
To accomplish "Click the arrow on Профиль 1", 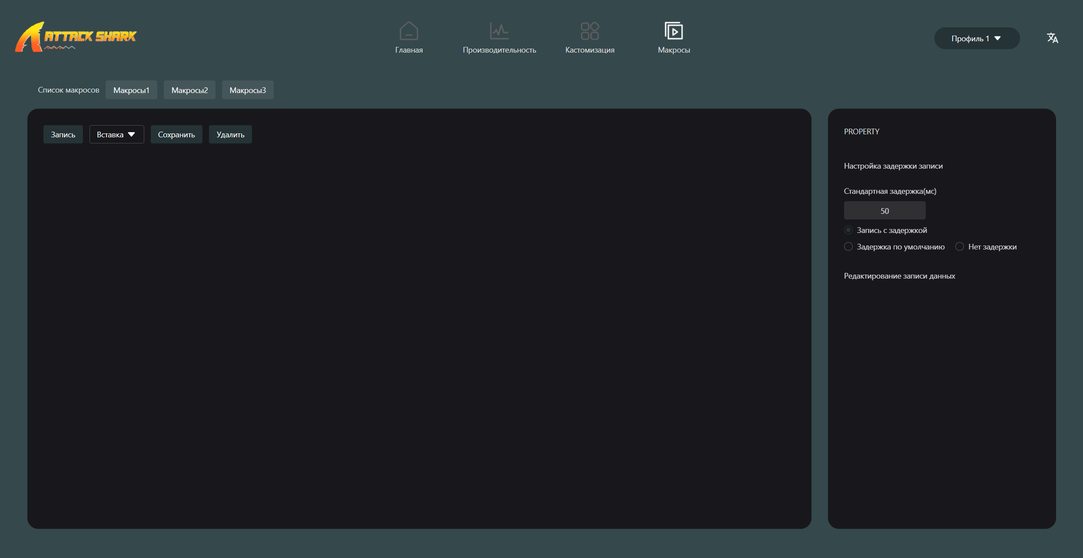I will point(997,38).
